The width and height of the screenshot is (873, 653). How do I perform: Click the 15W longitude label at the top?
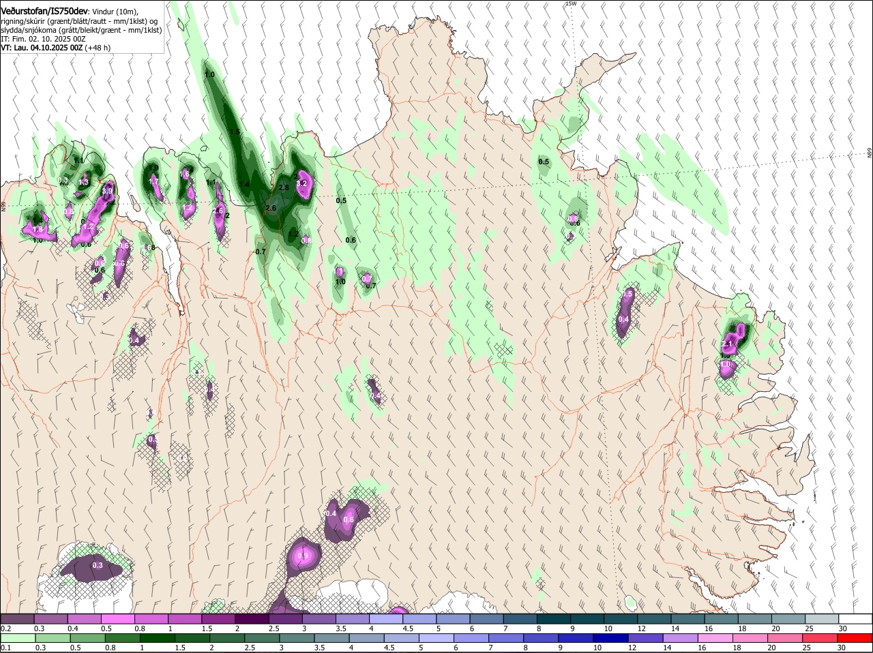coord(571,3)
